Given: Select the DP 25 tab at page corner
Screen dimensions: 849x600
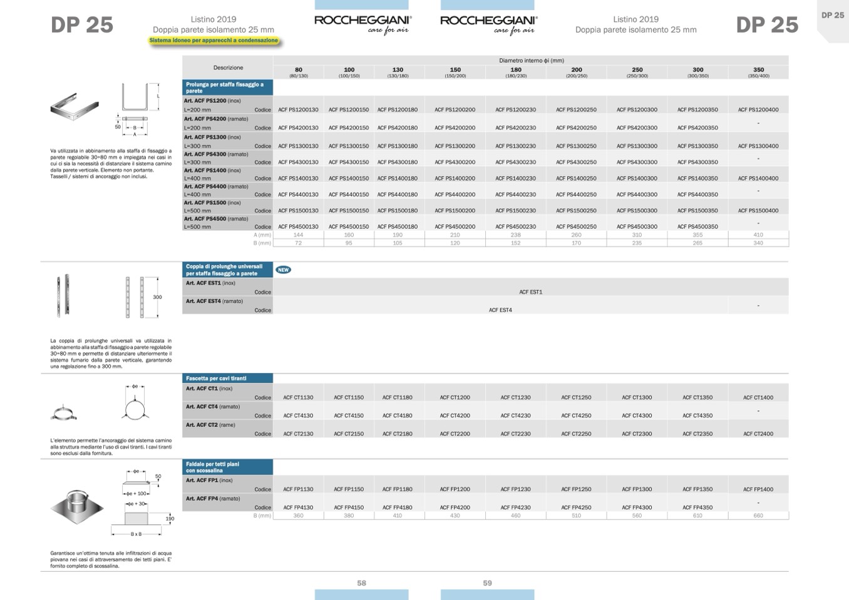Looking at the screenshot, I should (x=832, y=16).
